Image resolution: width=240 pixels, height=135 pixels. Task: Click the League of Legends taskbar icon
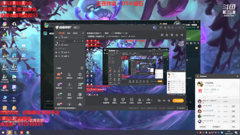(16, 132)
